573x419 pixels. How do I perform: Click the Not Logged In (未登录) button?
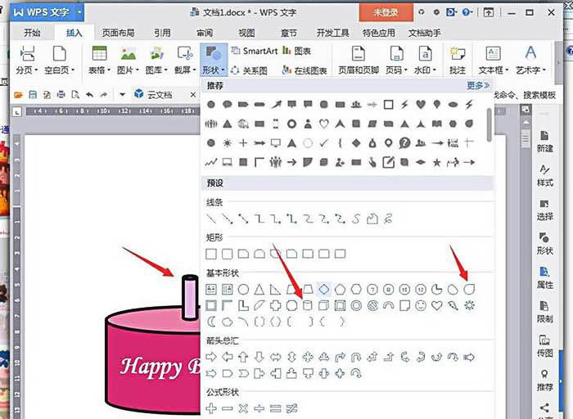[386, 12]
